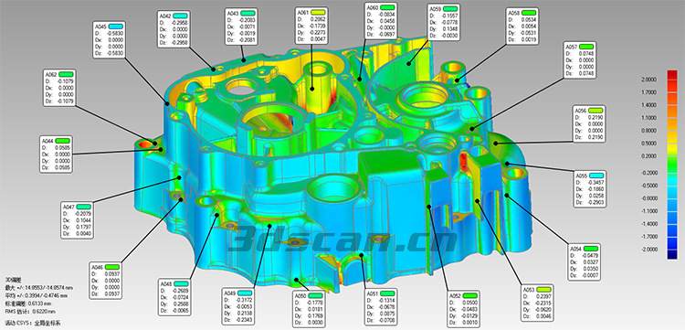Click the A054 deviation callout

[585, 261]
